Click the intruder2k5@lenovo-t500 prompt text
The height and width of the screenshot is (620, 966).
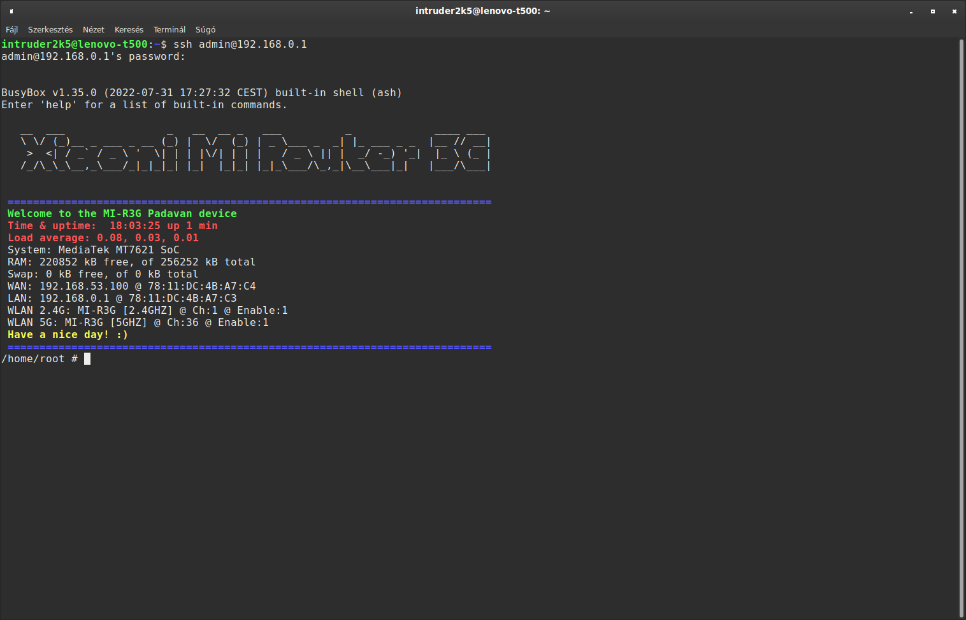tap(75, 45)
